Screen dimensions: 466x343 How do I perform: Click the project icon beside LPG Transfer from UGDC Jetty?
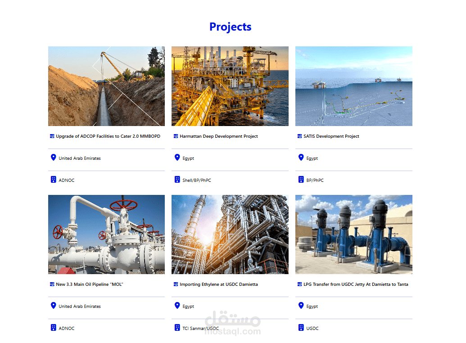tap(299, 284)
